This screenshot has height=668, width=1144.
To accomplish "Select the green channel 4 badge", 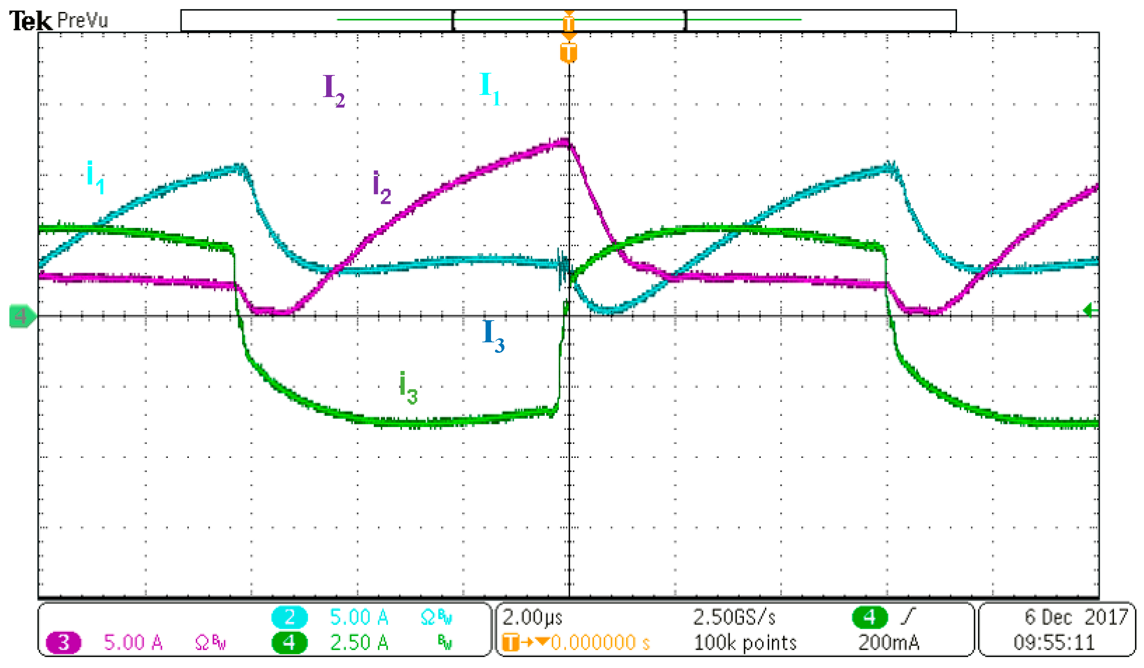I will [289, 643].
